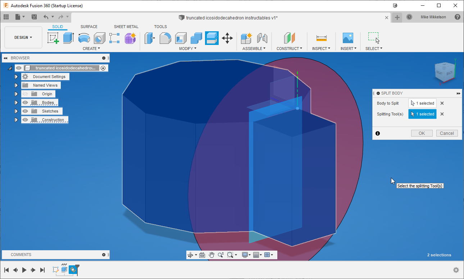Screen dimensions: 464x279
Task: Select the Fillet tool
Action: pyautogui.click(x=165, y=38)
